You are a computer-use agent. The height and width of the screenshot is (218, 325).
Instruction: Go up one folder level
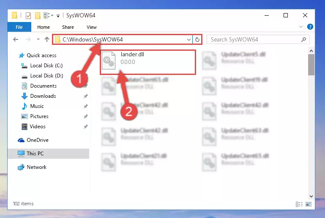tap(47, 39)
